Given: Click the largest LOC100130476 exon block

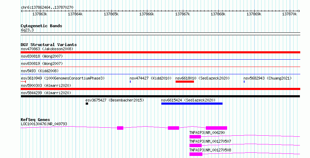Looking at the screenshot, I should point(217,128).
